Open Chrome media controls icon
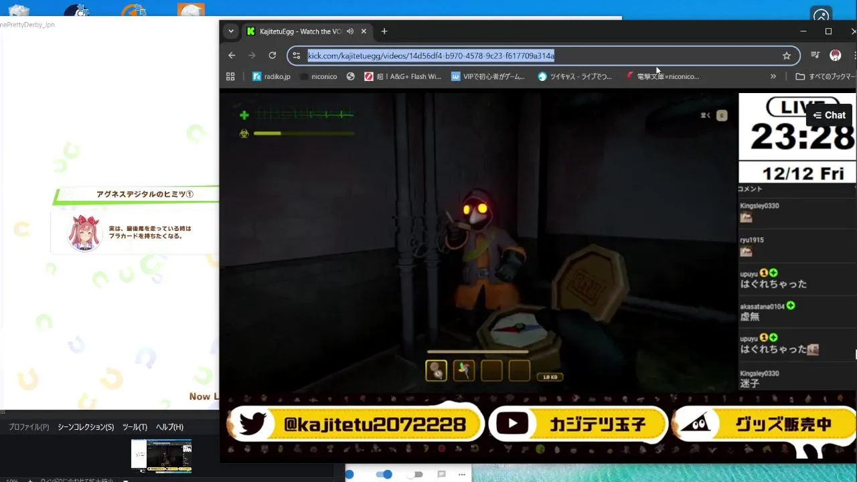The height and width of the screenshot is (482, 857). (x=815, y=56)
